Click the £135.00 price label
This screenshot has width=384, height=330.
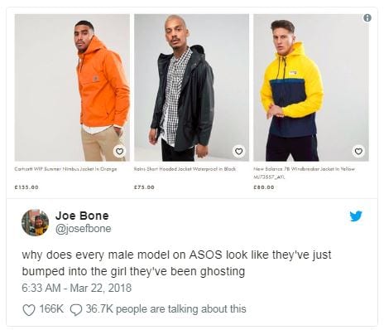tap(26, 187)
